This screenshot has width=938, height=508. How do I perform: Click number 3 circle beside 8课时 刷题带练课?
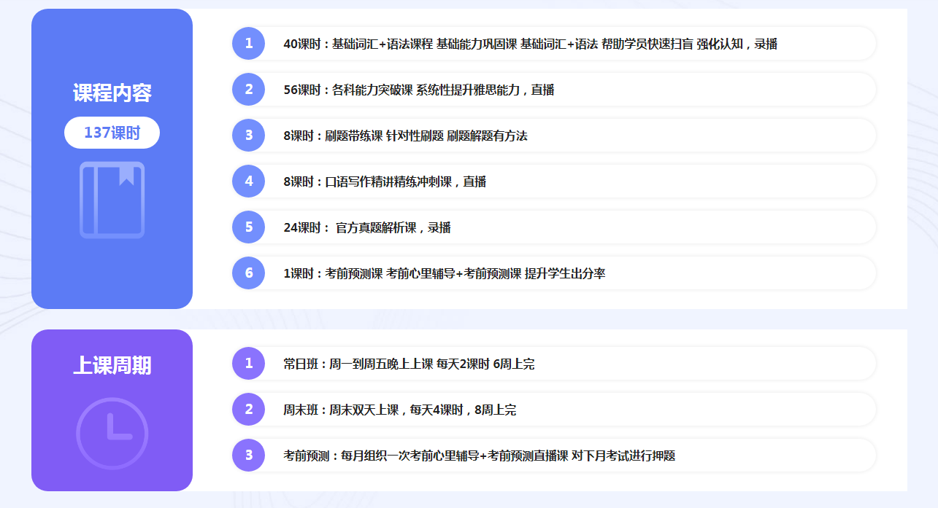coord(249,136)
